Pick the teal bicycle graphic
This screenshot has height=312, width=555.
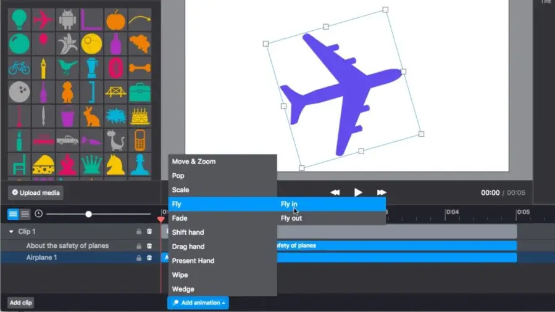(x=19, y=67)
